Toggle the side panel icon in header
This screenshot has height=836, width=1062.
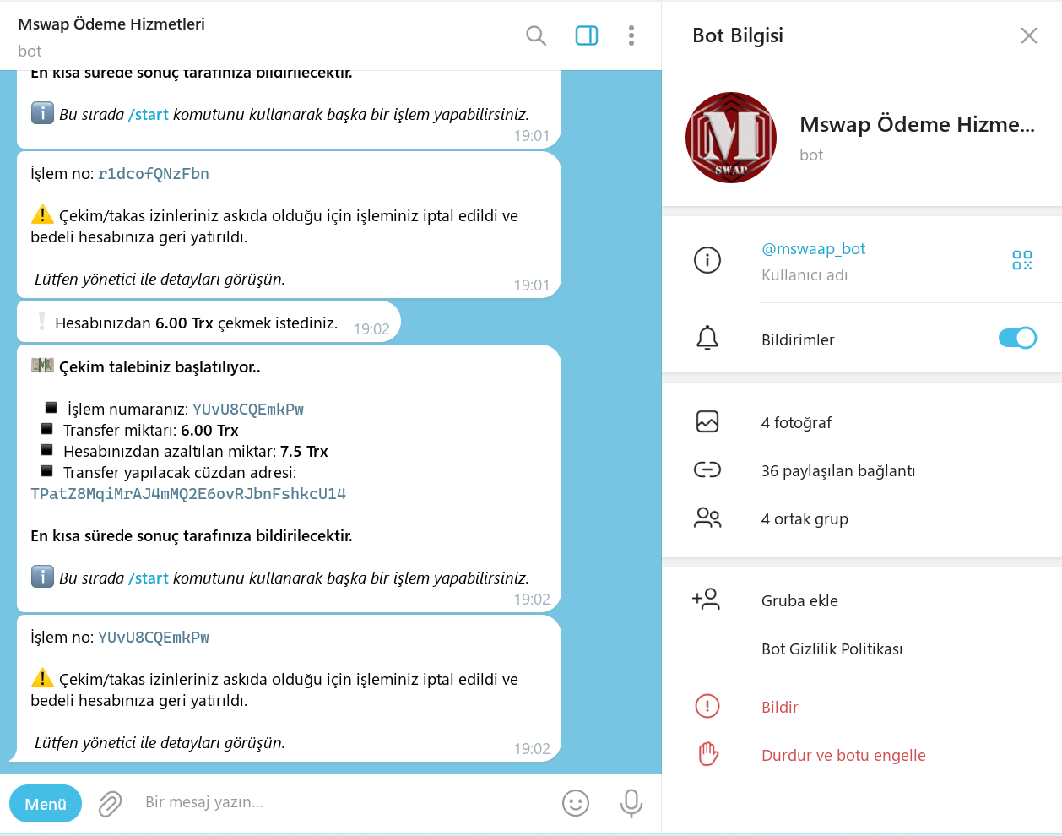click(587, 35)
